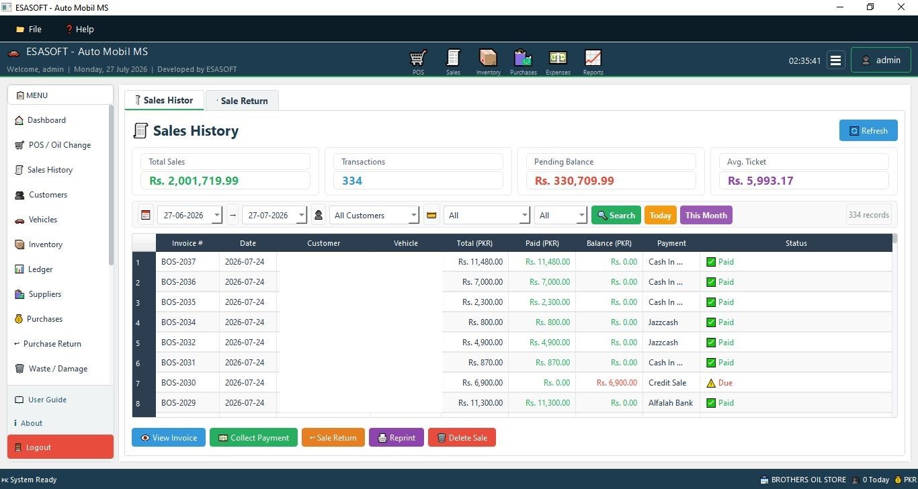The image size is (918, 489).
Task: Click the Rs. 6,900.00 balance cell
Action: pos(609,383)
